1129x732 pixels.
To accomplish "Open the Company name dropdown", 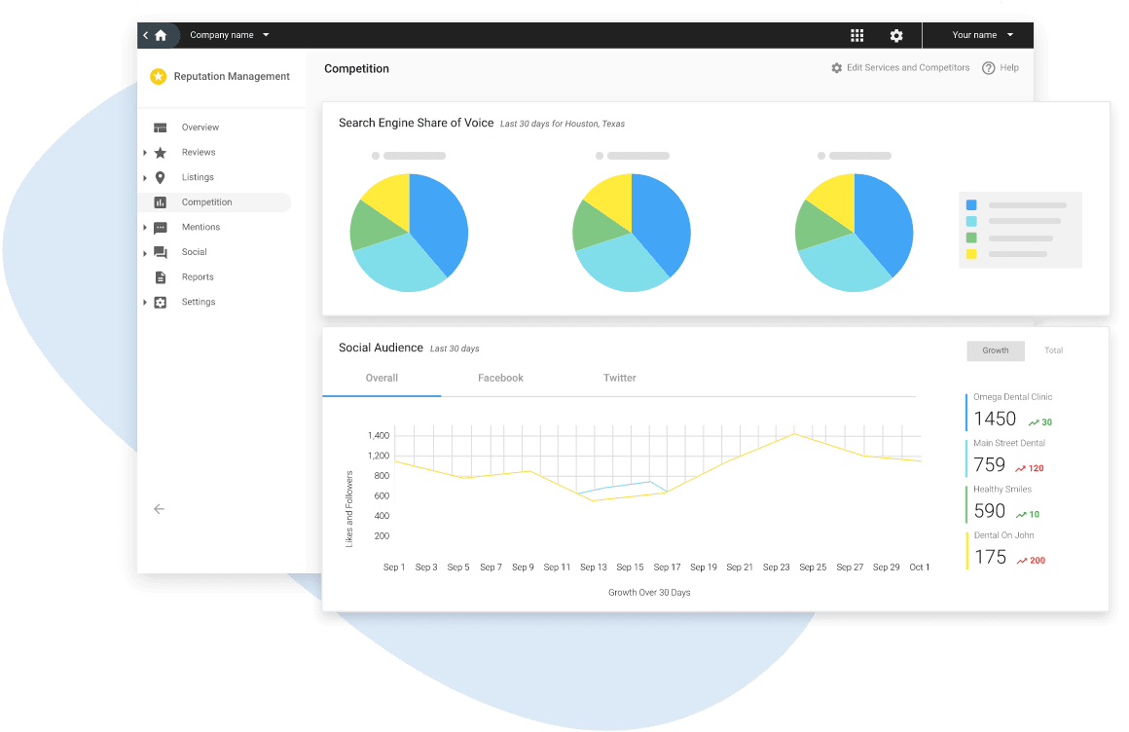I will point(230,35).
